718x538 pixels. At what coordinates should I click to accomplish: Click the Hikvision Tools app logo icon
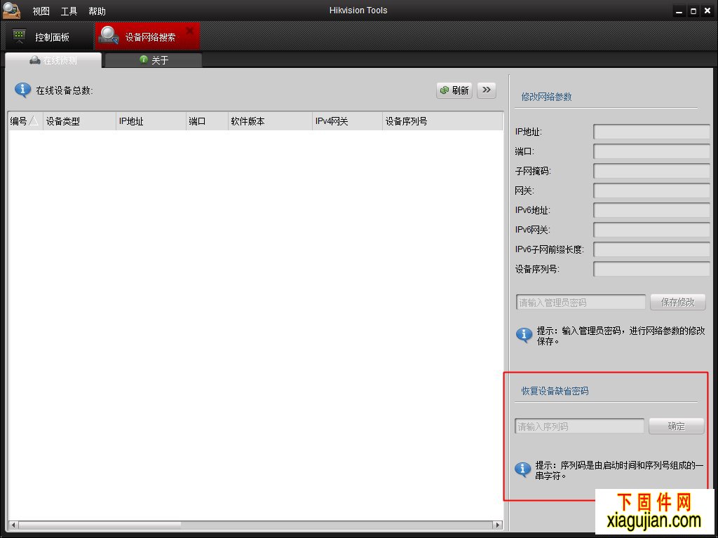tap(11, 10)
